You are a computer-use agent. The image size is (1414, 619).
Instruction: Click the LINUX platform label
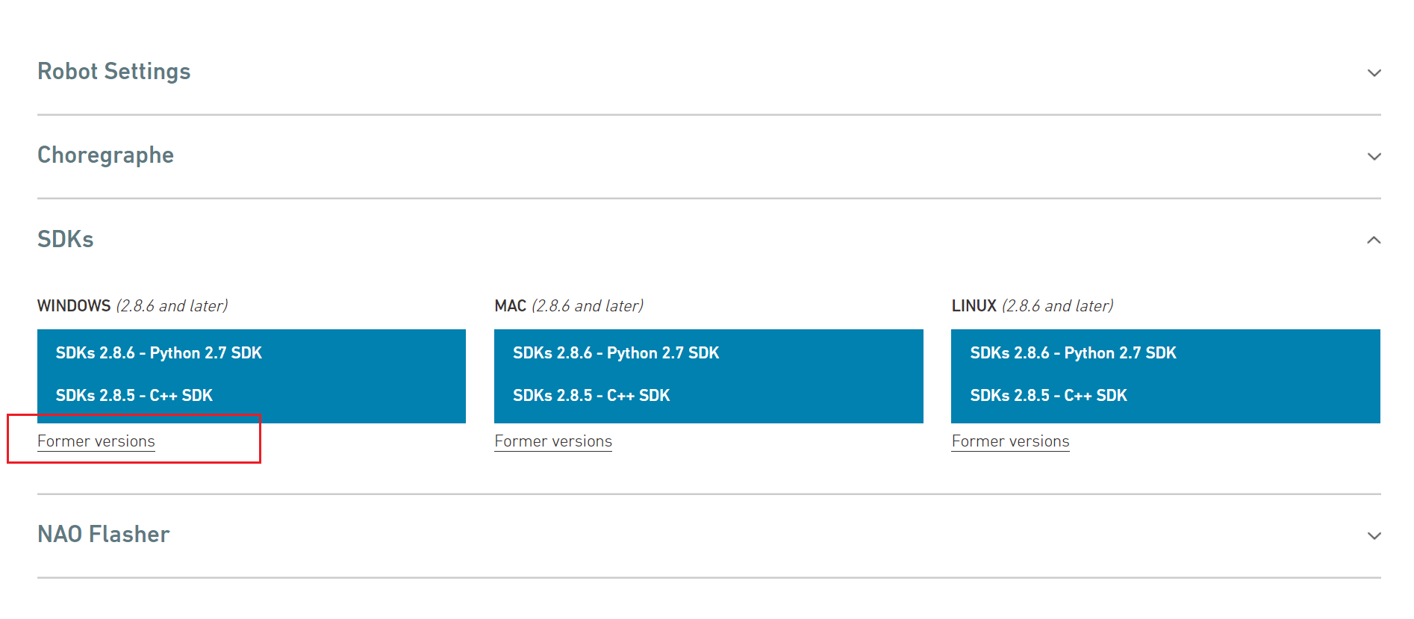[x=974, y=306]
